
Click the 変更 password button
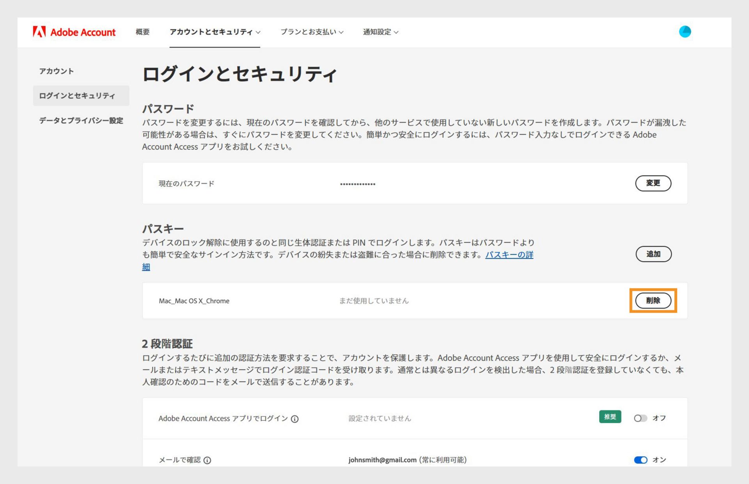coord(653,183)
